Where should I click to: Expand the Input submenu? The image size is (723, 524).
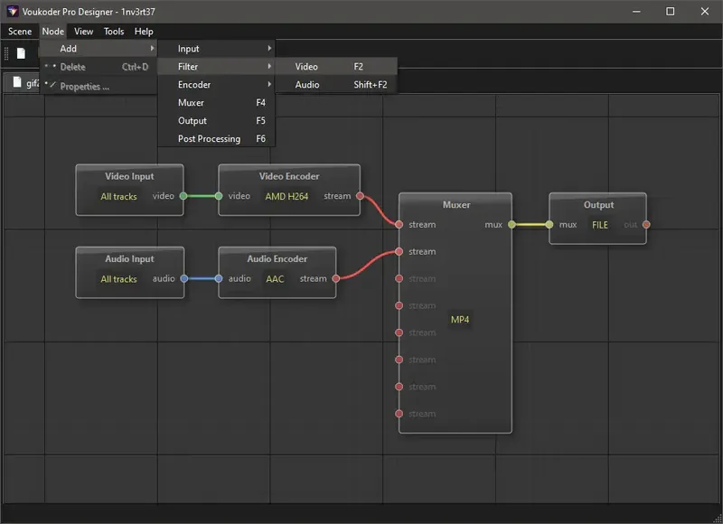coord(217,49)
